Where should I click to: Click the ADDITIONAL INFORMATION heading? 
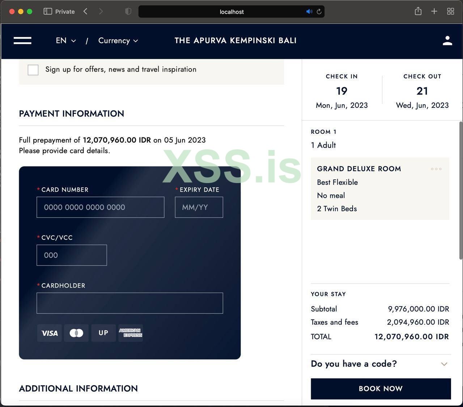[x=78, y=389]
